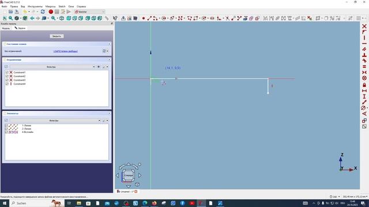Apply Block constraint circled X icon
The height and width of the screenshot is (207, 369).
click(364, 78)
